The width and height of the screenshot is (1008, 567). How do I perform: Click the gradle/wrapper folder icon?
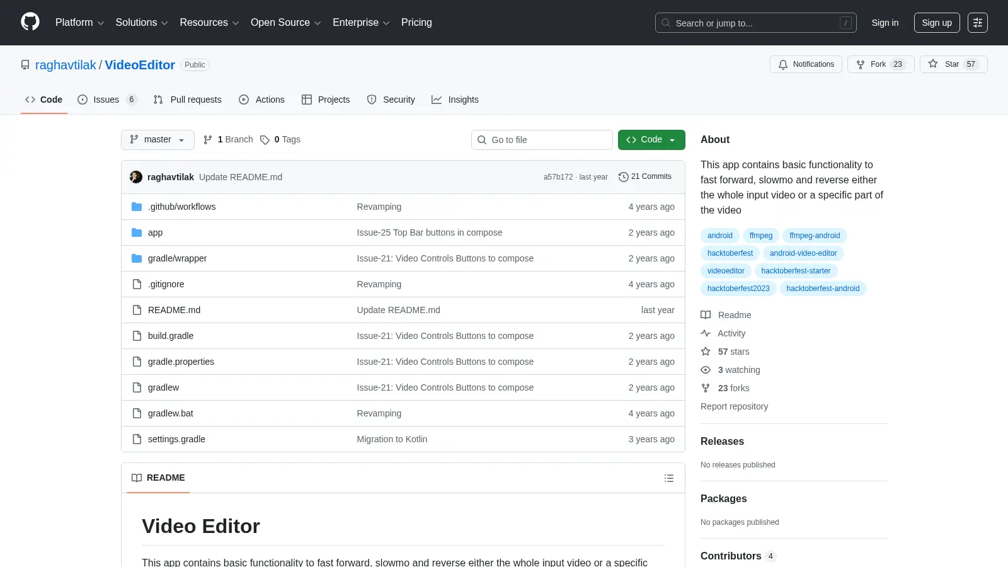point(137,258)
